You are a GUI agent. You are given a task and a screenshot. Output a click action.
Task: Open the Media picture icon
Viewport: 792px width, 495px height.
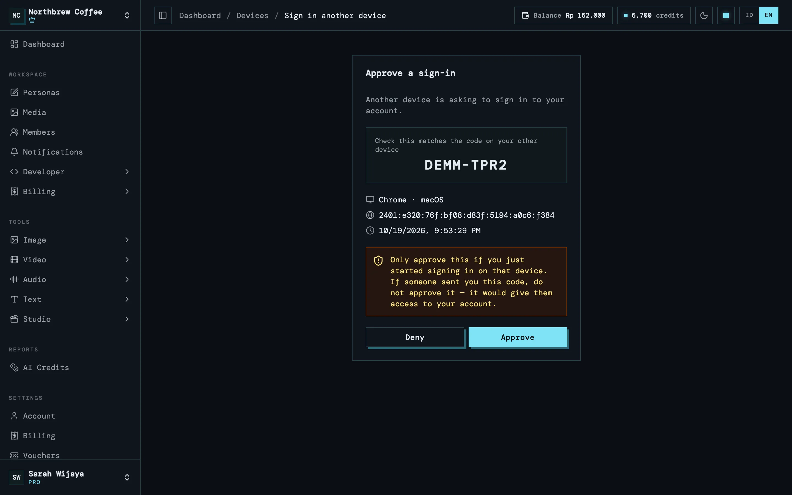(14, 112)
